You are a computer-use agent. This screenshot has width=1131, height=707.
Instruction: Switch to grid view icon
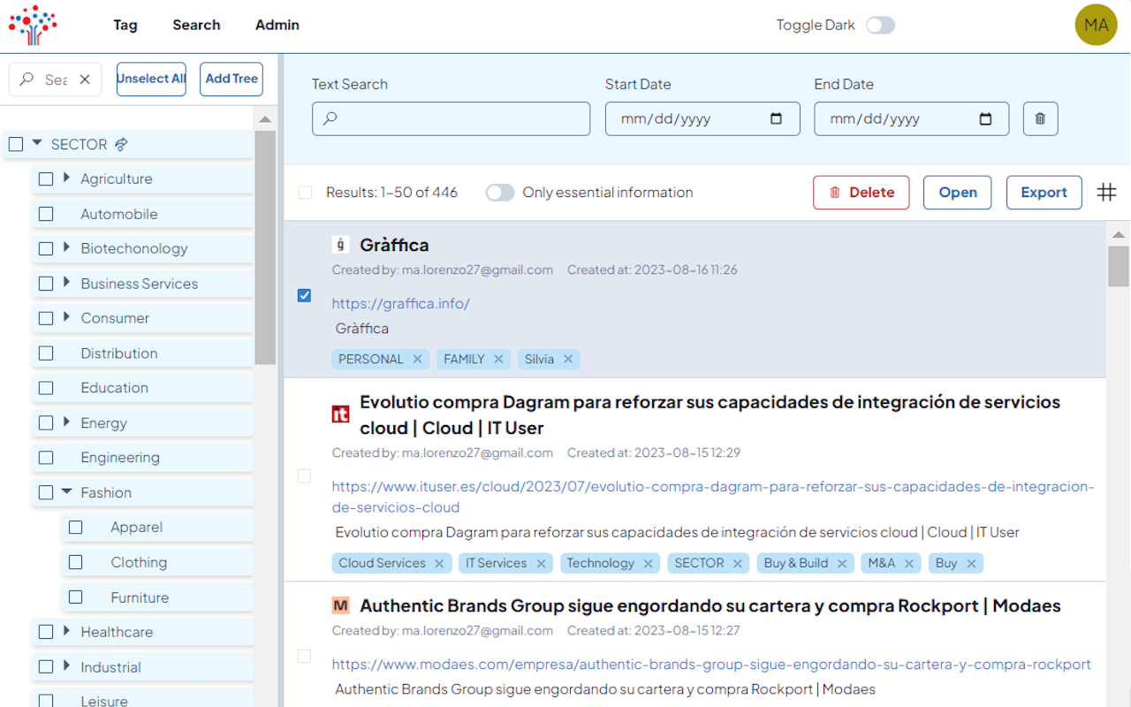[1106, 192]
